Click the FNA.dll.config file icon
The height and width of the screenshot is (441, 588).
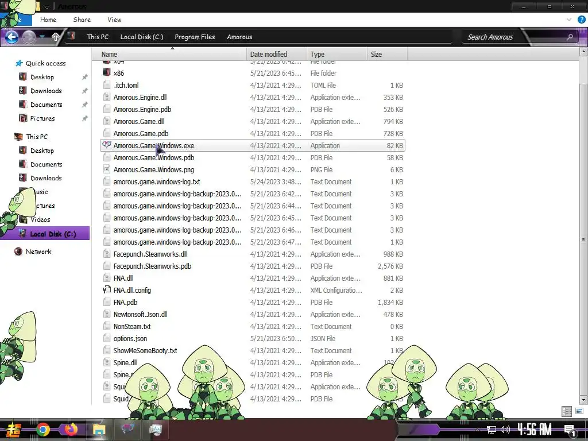pos(107,290)
